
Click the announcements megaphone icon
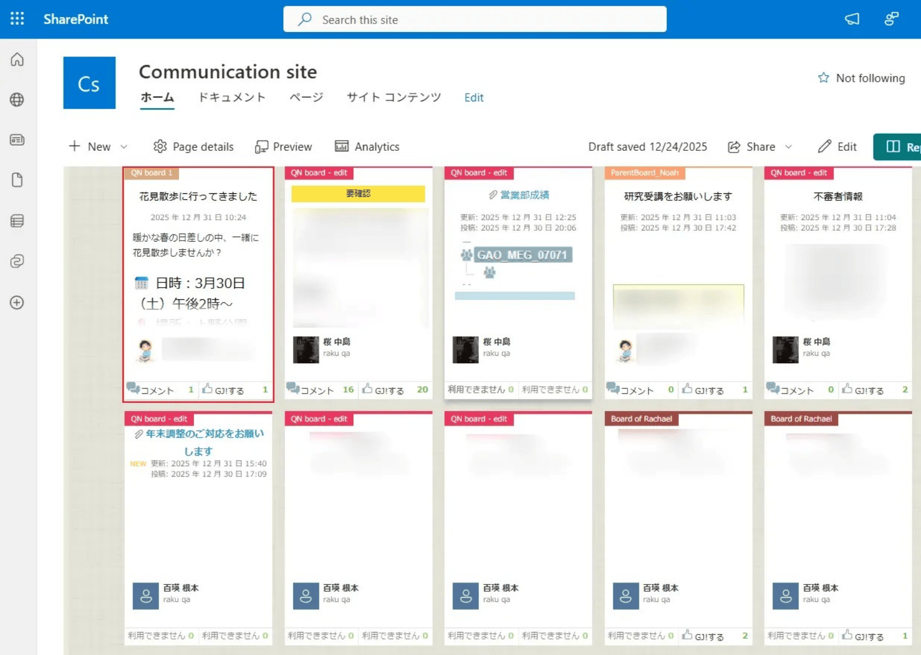852,19
